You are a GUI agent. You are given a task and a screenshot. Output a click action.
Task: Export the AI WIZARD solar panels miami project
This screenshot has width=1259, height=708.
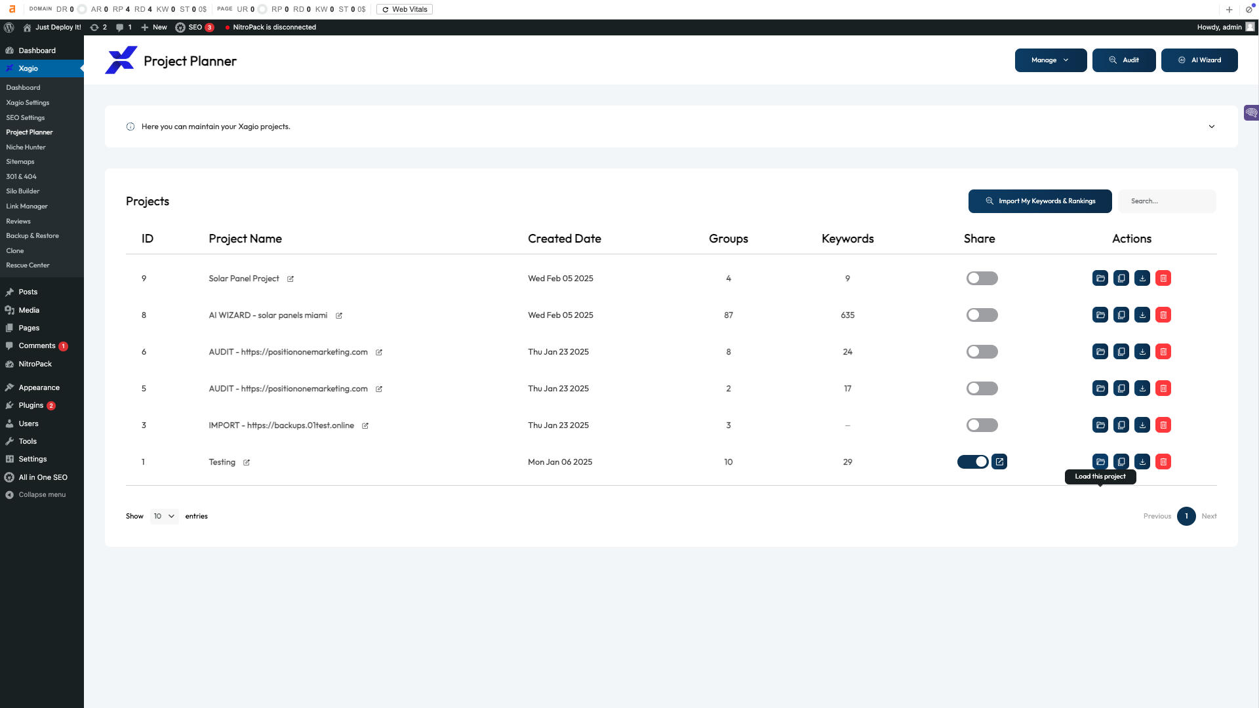pyautogui.click(x=1142, y=315)
